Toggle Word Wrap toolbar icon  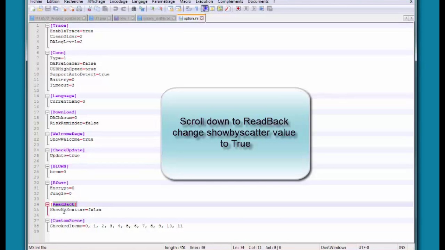pos(188,9)
